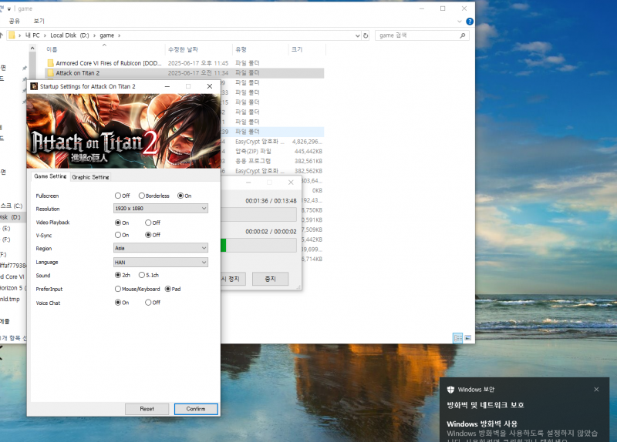Image resolution: width=617 pixels, height=442 pixels.
Task: Select Fullscreen Borderless option
Action: point(141,196)
